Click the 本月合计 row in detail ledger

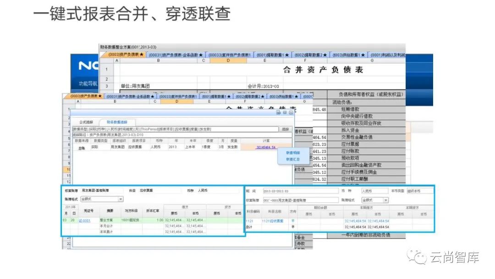point(153,226)
